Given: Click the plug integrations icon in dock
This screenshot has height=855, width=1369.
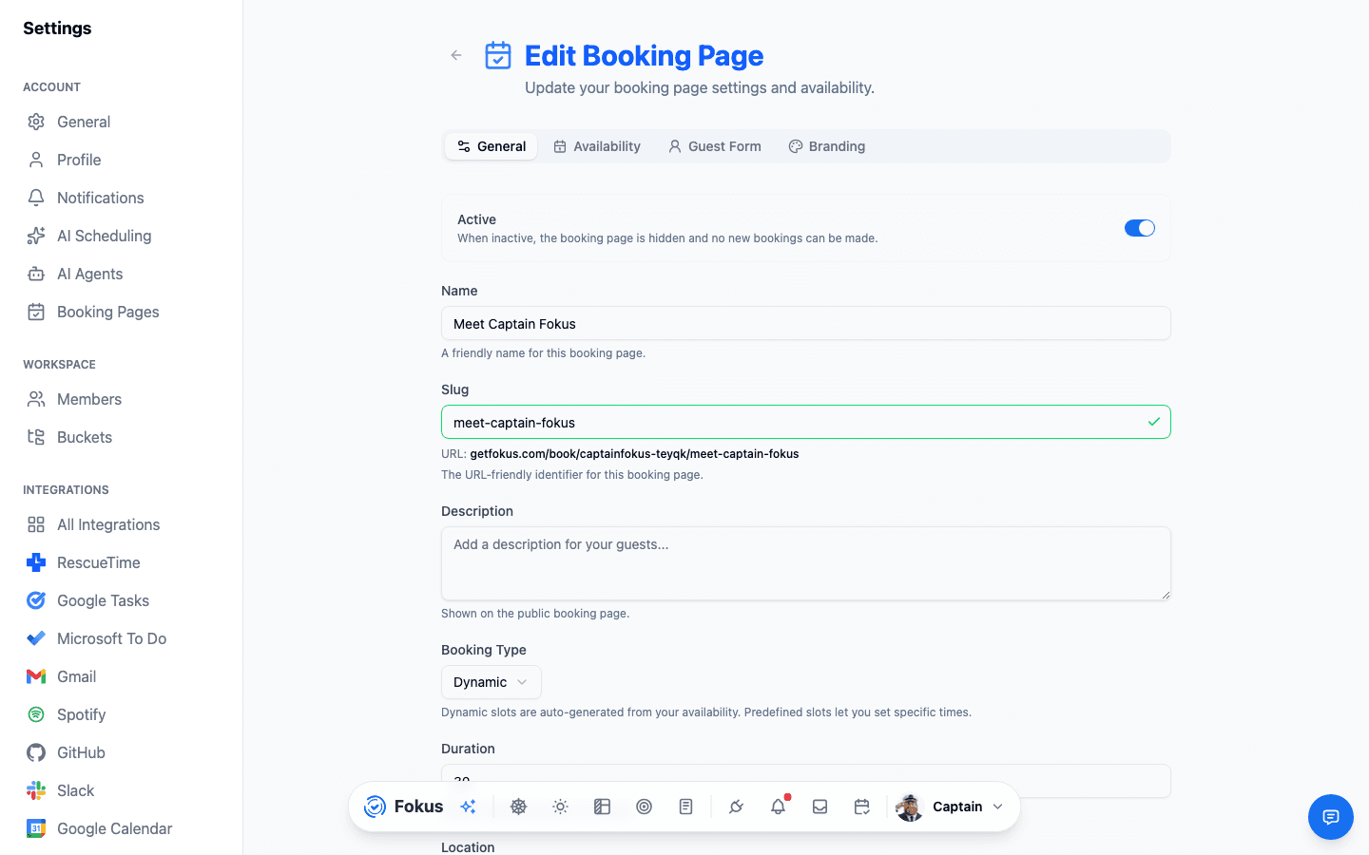Looking at the screenshot, I should click(736, 807).
